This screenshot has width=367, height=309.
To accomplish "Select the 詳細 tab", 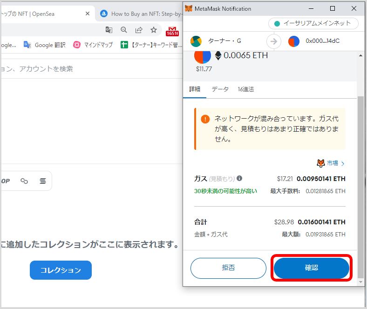I will click(195, 89).
